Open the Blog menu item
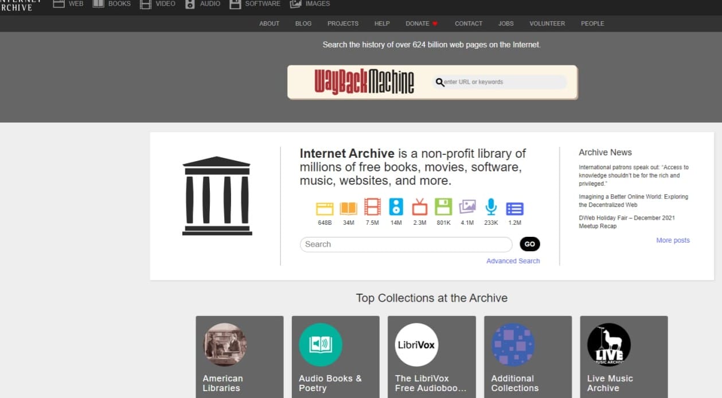The width and height of the screenshot is (722, 398). [x=303, y=24]
